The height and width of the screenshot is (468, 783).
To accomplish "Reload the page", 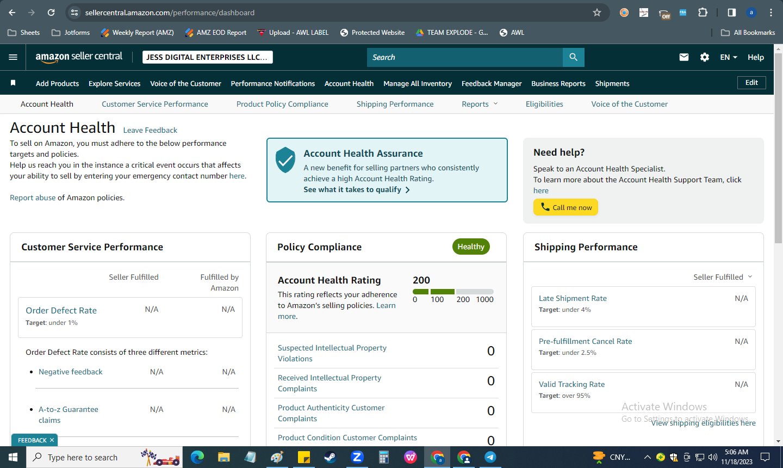I will click(51, 13).
